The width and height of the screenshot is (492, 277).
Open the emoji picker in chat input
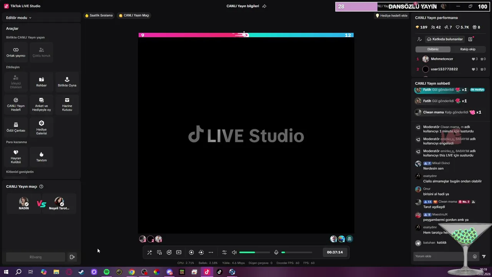pos(475,257)
